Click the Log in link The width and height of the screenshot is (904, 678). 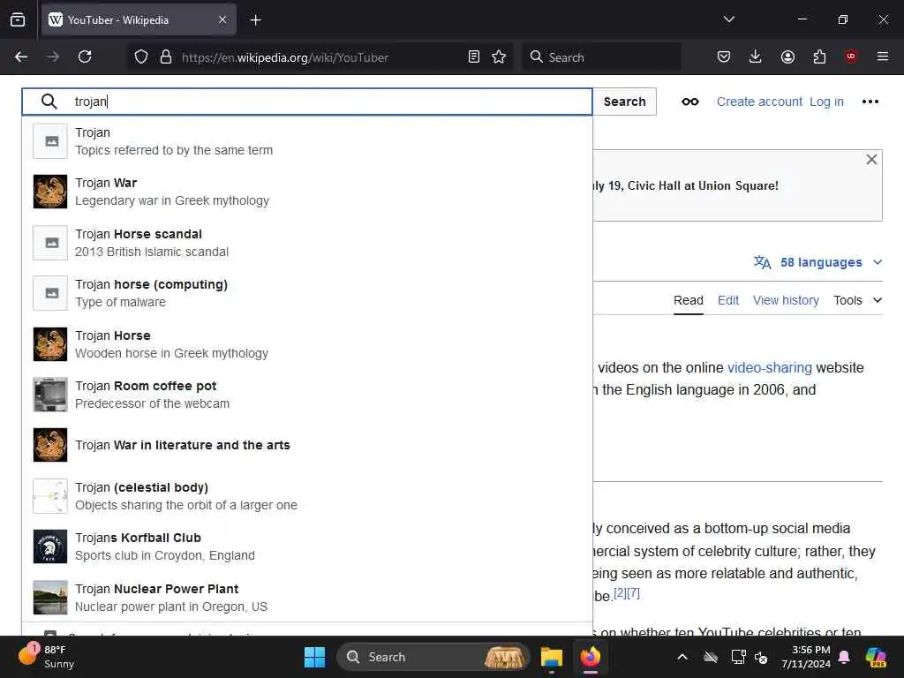point(826,102)
